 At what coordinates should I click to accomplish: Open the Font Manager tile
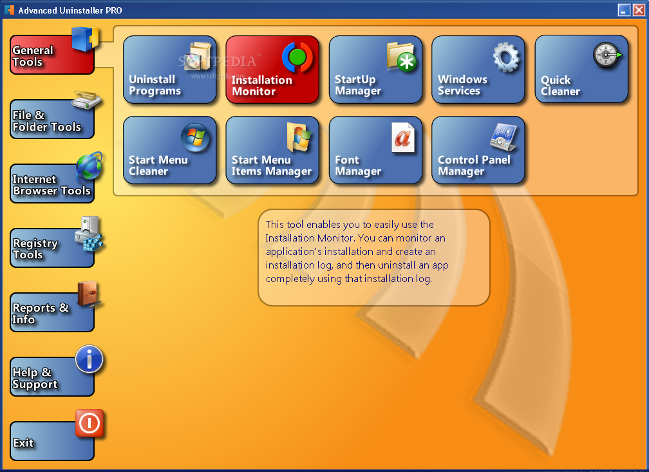pos(375,150)
